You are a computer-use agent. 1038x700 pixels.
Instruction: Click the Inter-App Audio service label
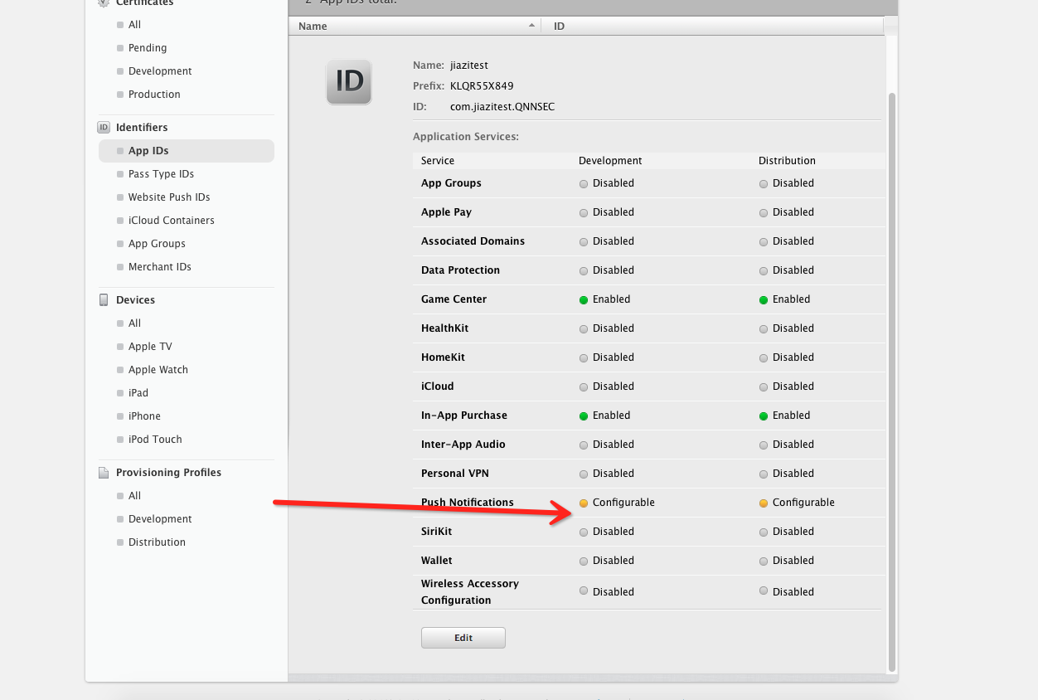click(463, 445)
